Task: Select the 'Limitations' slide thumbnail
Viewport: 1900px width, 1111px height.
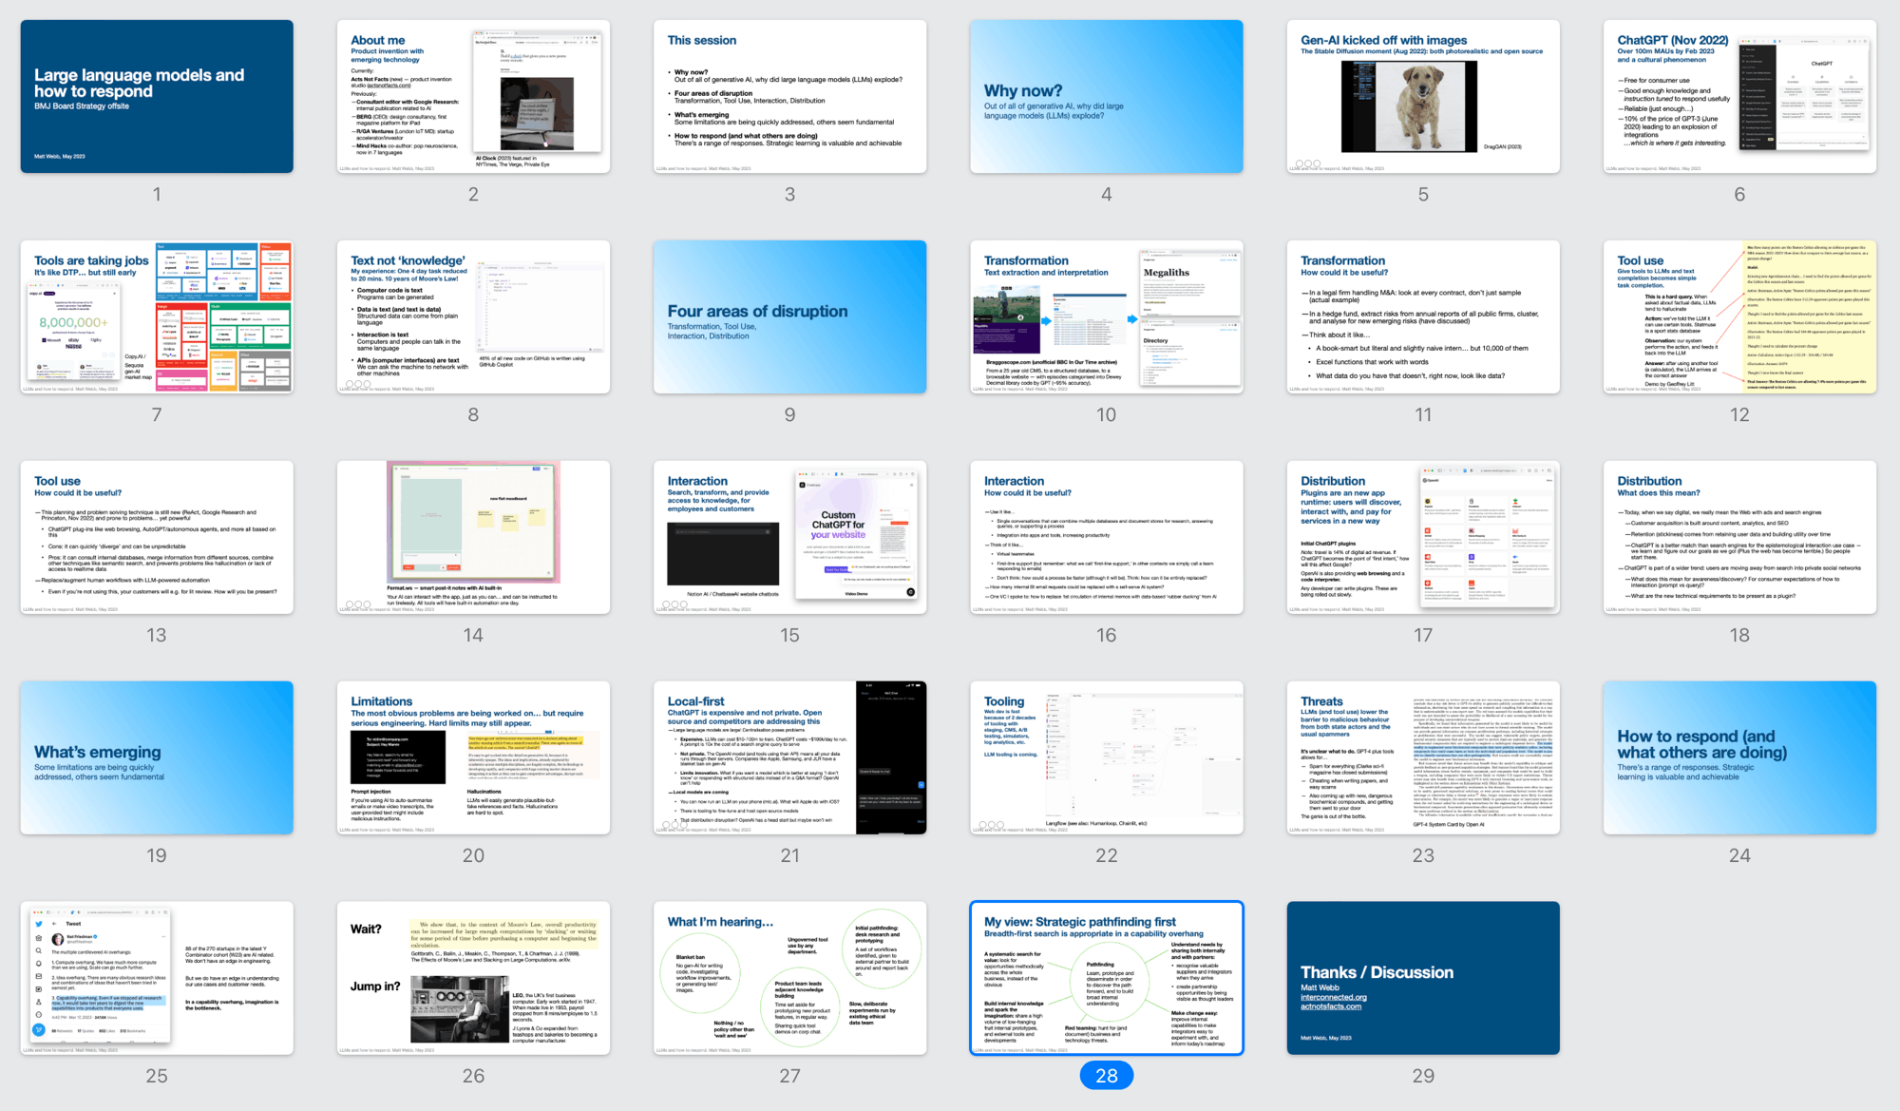Action: tap(473, 757)
